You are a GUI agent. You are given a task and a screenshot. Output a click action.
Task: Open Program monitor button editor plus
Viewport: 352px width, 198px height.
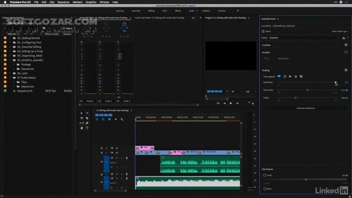(253, 104)
